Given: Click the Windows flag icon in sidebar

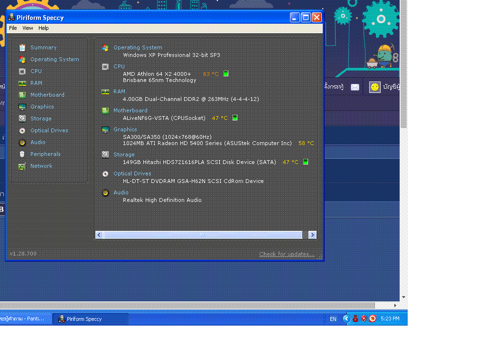Looking at the screenshot, I should [x=22, y=59].
